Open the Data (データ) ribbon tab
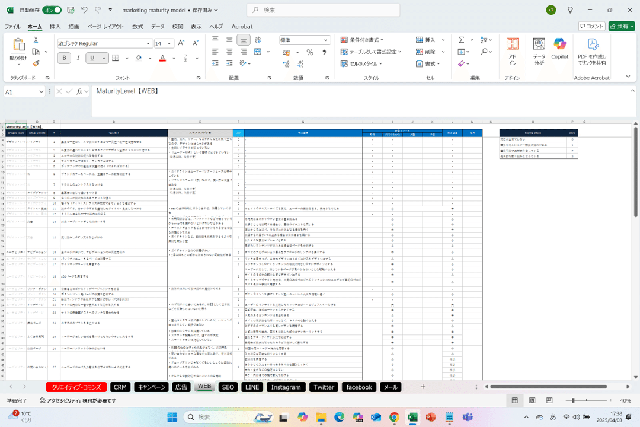 [158, 27]
